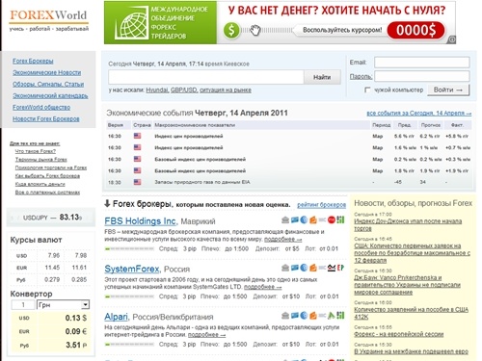Click the Alpari rating bar
This screenshot has width=482, height=361.
coord(129,345)
